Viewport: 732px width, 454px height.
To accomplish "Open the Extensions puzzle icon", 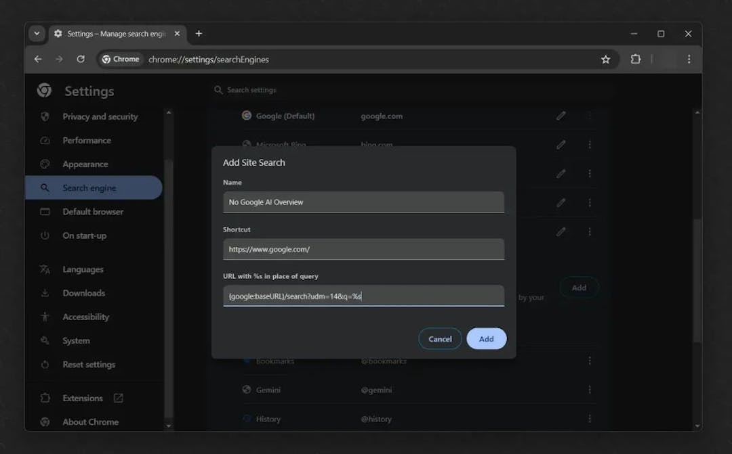I will coord(635,60).
